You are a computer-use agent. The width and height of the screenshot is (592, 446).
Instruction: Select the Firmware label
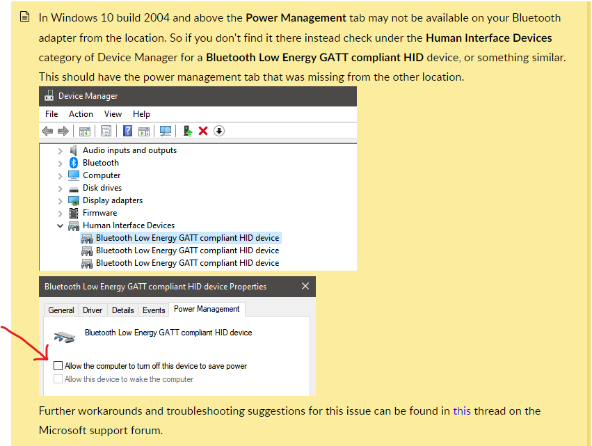tap(99, 213)
